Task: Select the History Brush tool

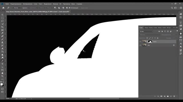Action: [x=2, y=45]
